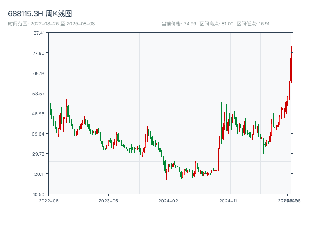This screenshot has height=242, width=323.
Task: Click the 当前价格 74.99 label
Action: 179,24
